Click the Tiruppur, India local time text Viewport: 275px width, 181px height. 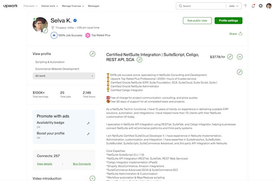pos(77,28)
